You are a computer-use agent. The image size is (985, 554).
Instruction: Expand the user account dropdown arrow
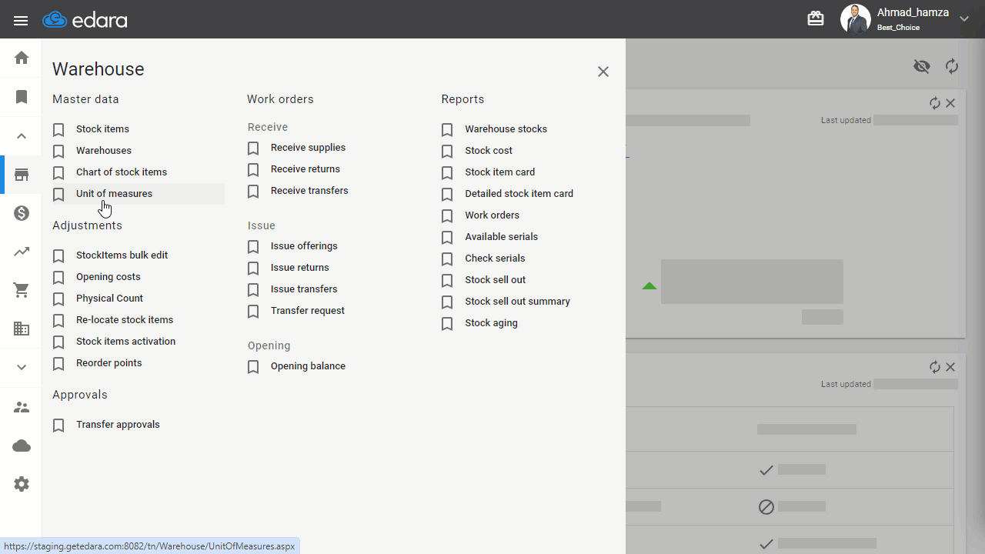click(x=964, y=19)
